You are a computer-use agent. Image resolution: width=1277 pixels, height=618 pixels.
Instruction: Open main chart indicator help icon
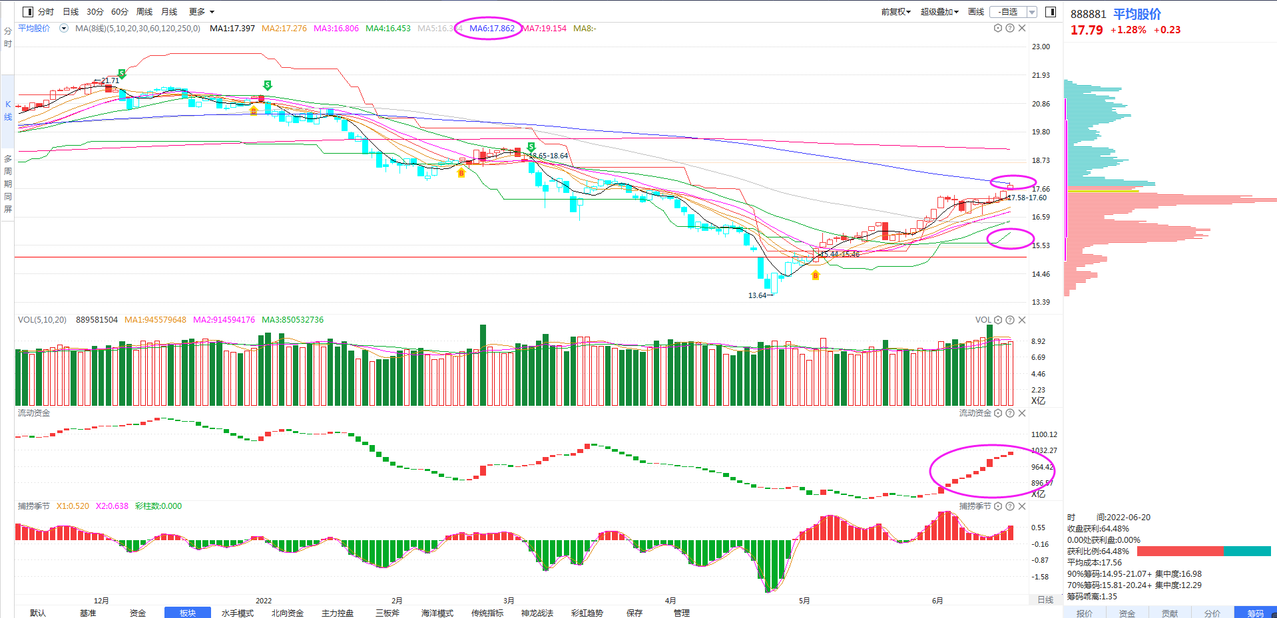pyautogui.click(x=1010, y=28)
